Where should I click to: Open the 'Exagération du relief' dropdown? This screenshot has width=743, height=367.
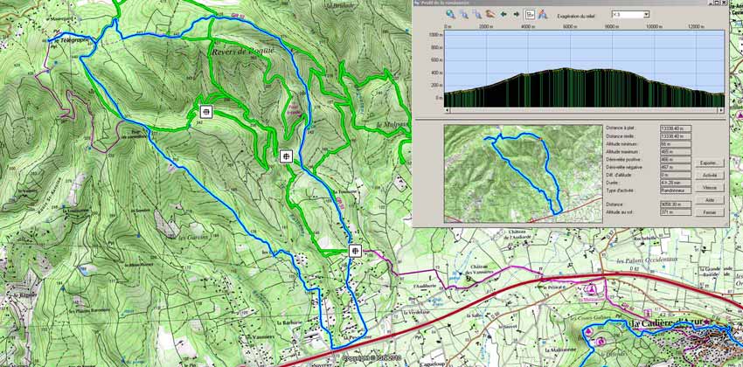[645, 15]
